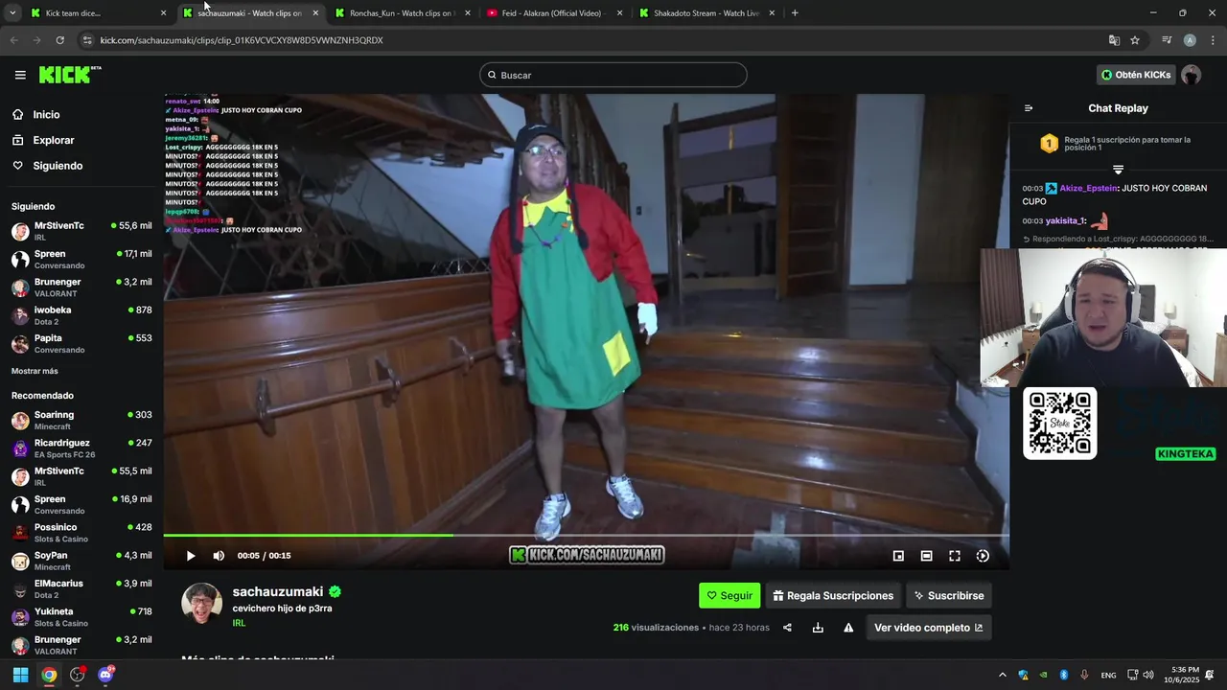Reload the page
Viewport: 1227px width, 690px height.
click(x=59, y=40)
